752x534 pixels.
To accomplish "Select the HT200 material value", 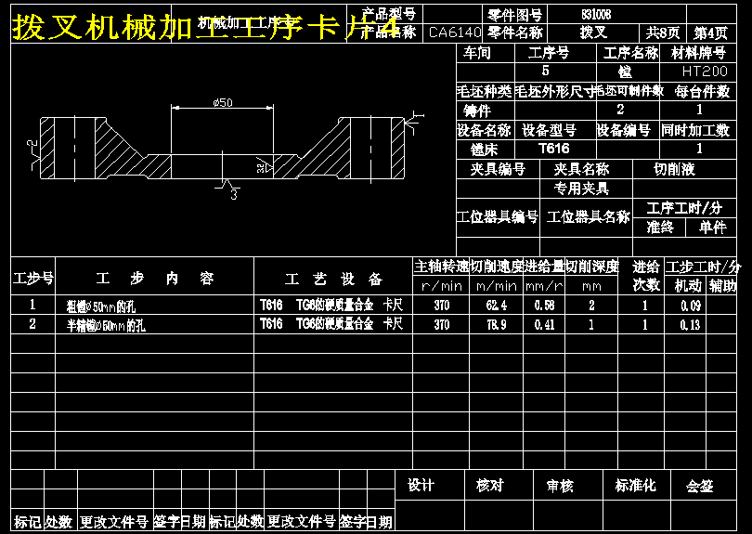I will pyautogui.click(x=705, y=72).
